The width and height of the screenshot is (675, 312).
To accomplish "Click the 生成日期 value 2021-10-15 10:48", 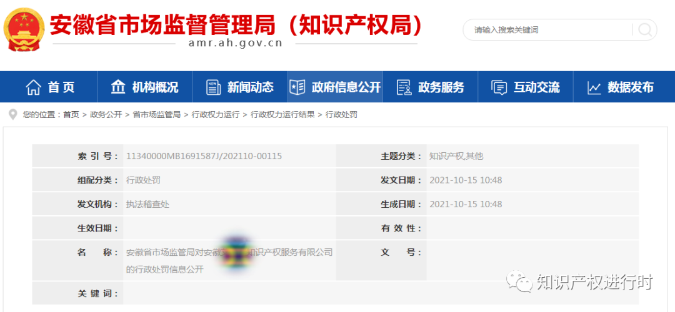I will coord(466,204).
